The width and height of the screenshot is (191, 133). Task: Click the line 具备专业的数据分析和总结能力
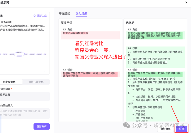point(148,63)
